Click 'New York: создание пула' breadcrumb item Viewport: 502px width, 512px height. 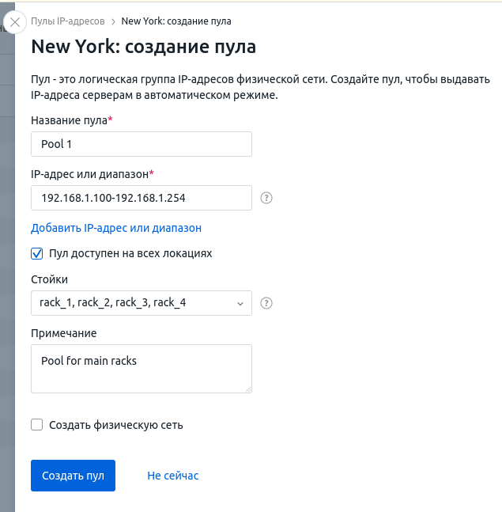pyautogui.click(x=176, y=21)
